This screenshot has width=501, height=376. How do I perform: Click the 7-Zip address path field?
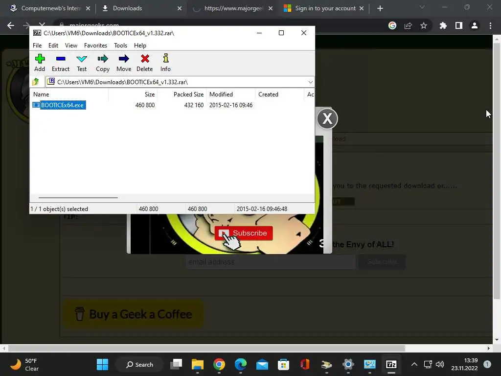coord(180,82)
